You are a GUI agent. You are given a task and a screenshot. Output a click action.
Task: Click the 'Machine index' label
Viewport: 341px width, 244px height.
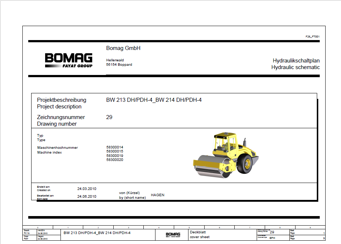point(49,152)
